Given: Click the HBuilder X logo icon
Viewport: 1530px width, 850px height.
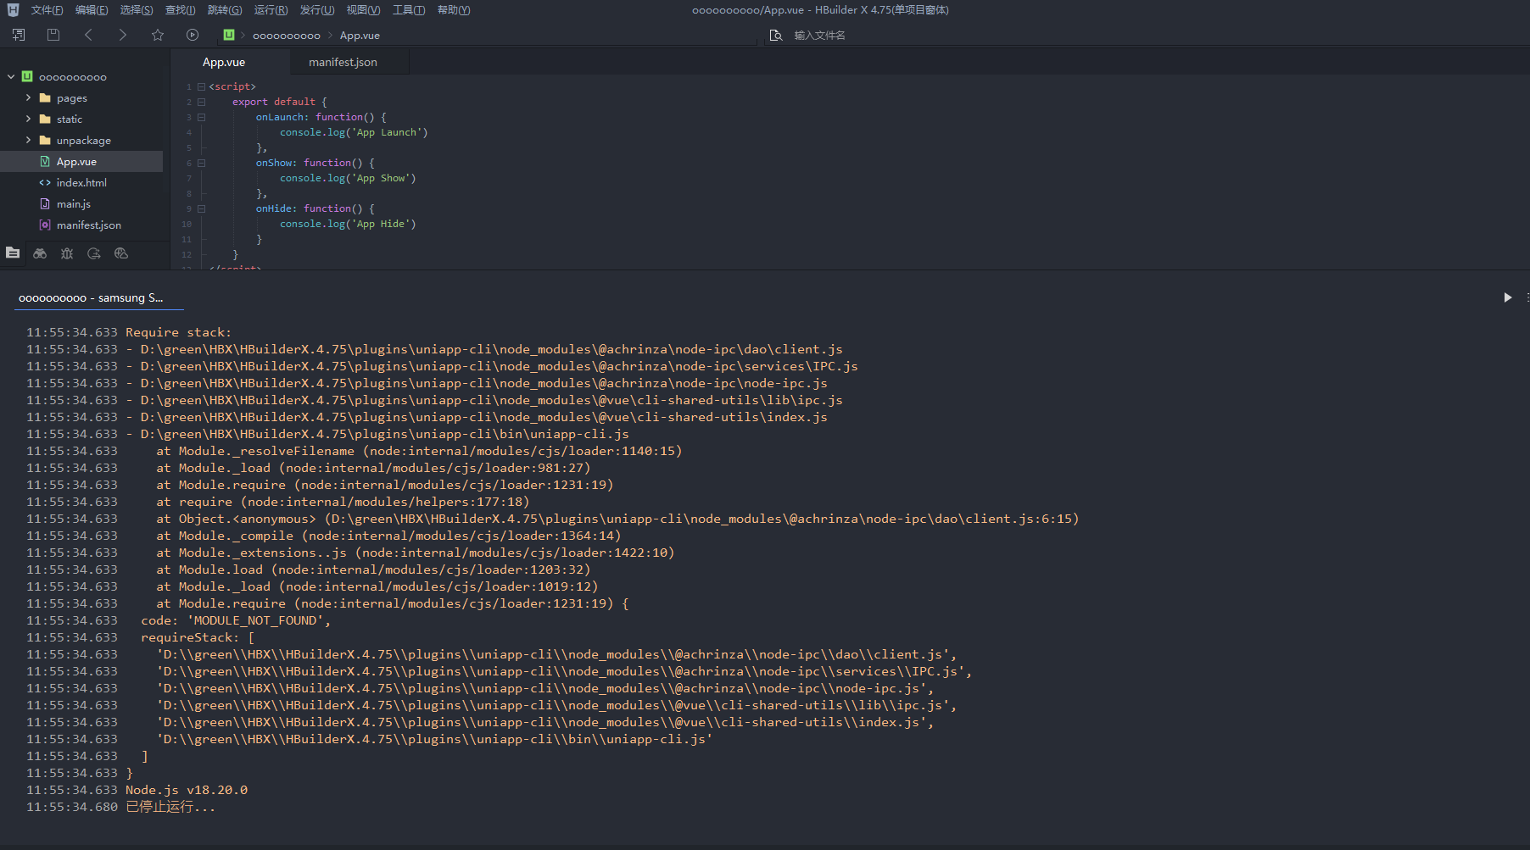Looking at the screenshot, I should coord(13,10).
